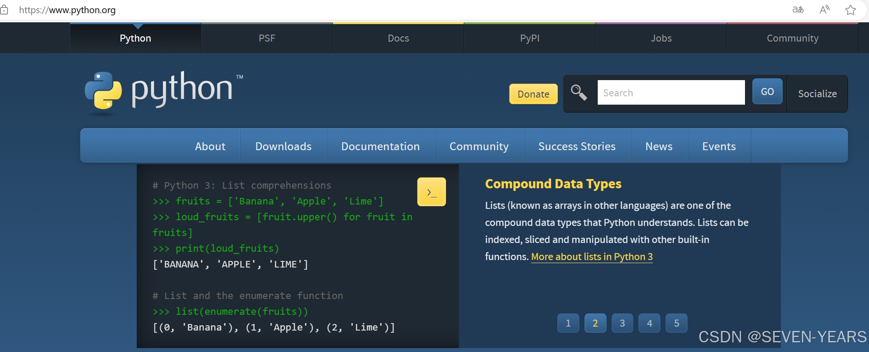Switch to slide 3

click(x=622, y=323)
